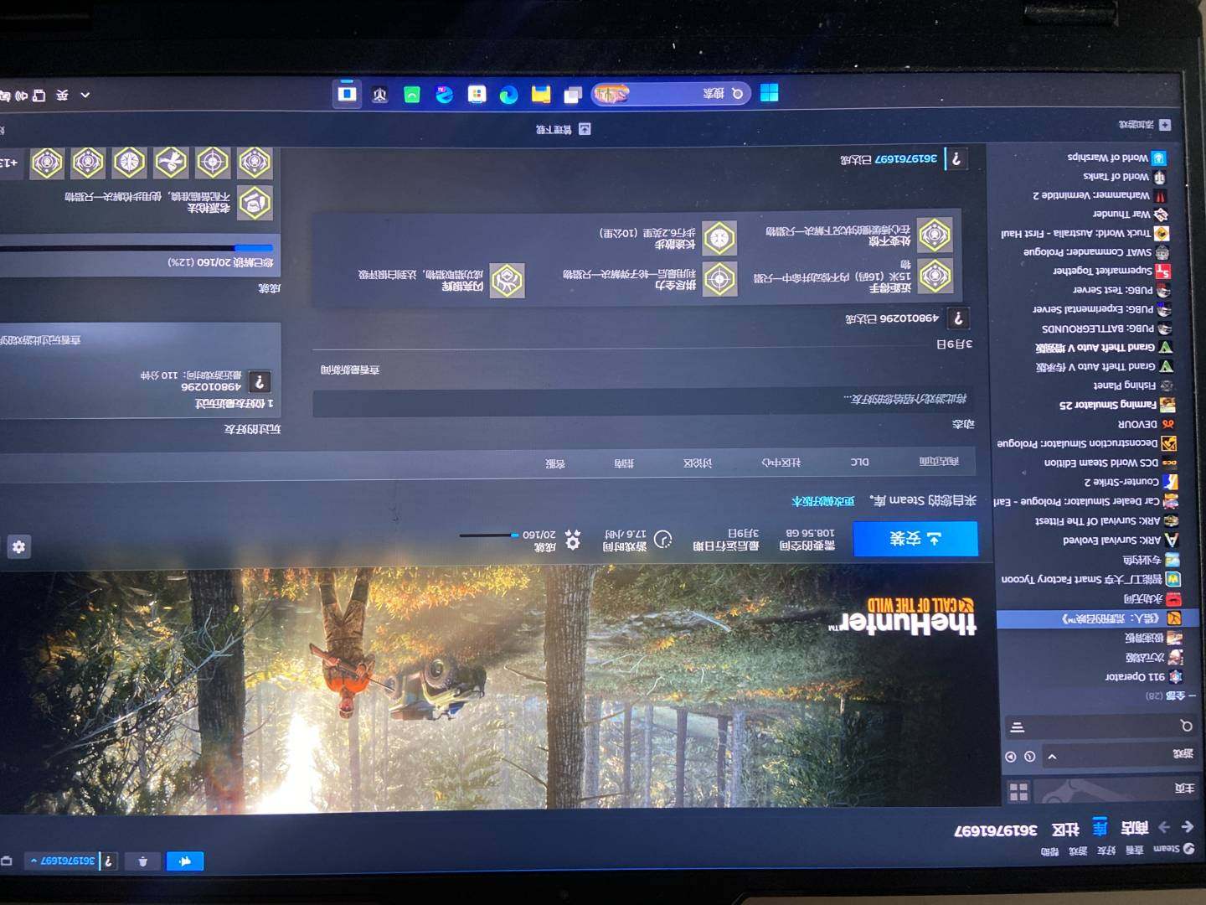Click the achievements gear icon beside 20/160
The height and width of the screenshot is (905, 1206).
(x=573, y=540)
